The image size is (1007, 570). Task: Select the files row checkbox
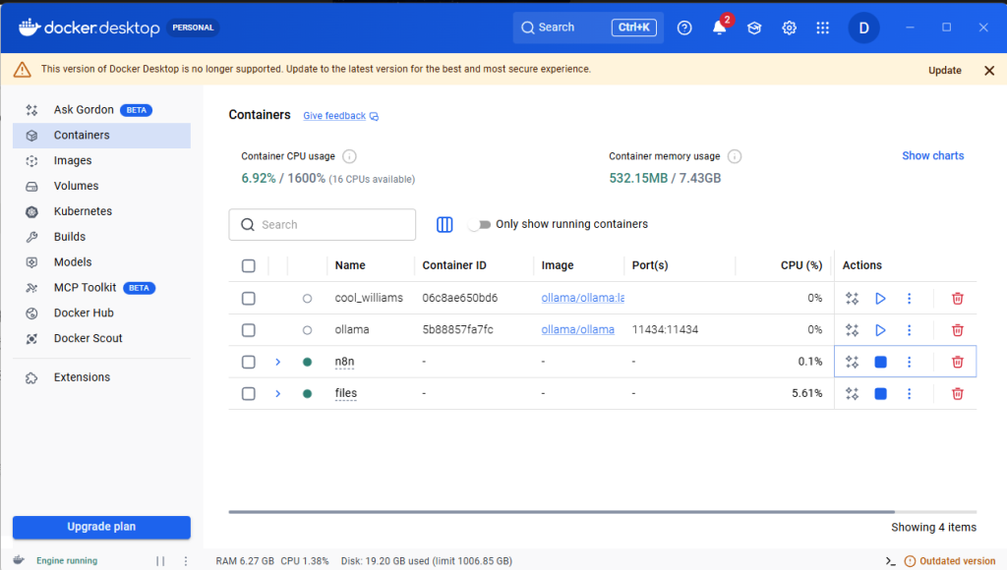pyautogui.click(x=249, y=393)
